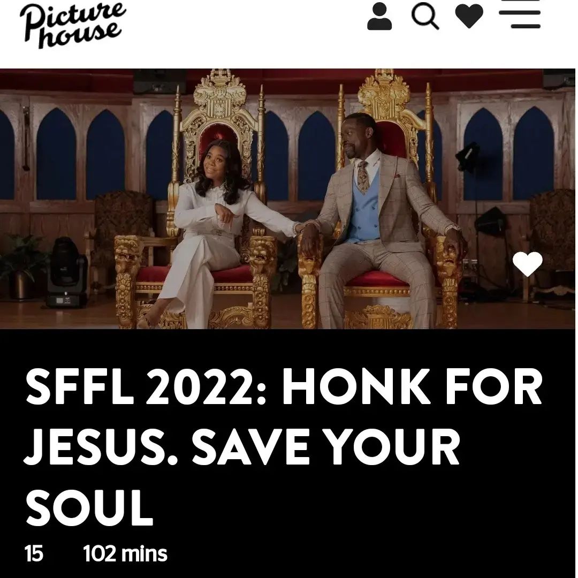578x578 pixels.
Task: Toggle favourite with white heart on film image
Action: coord(528,264)
